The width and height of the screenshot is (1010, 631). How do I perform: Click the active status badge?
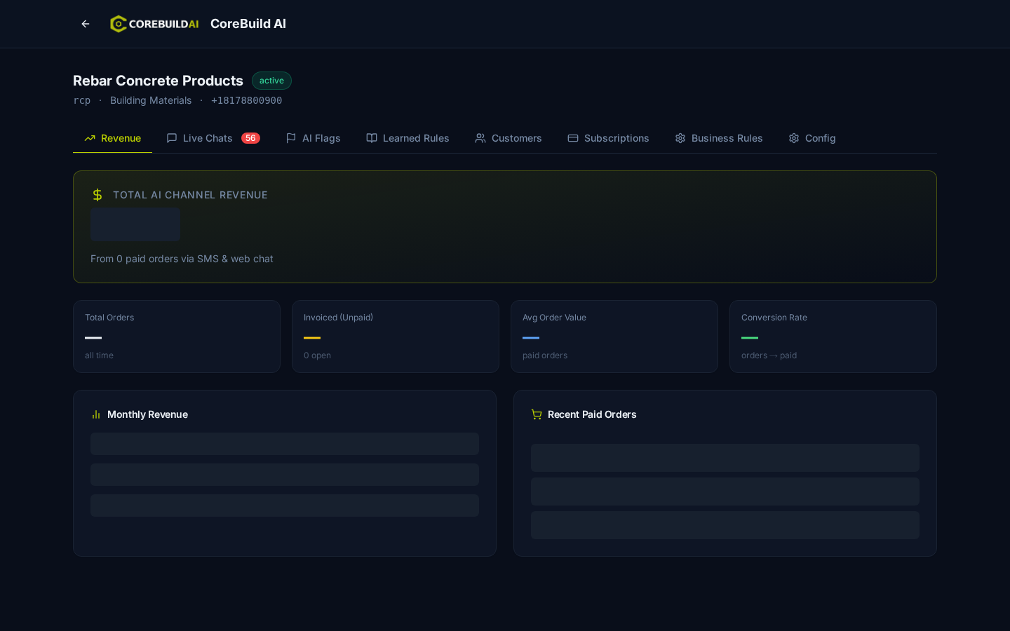[271, 81]
